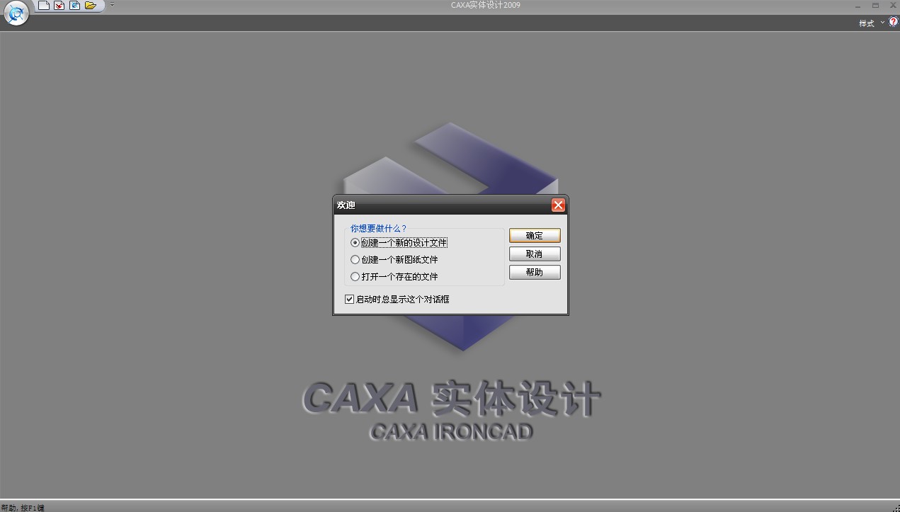Click the red question mark help icon
The height and width of the screenshot is (512, 900).
click(x=893, y=23)
